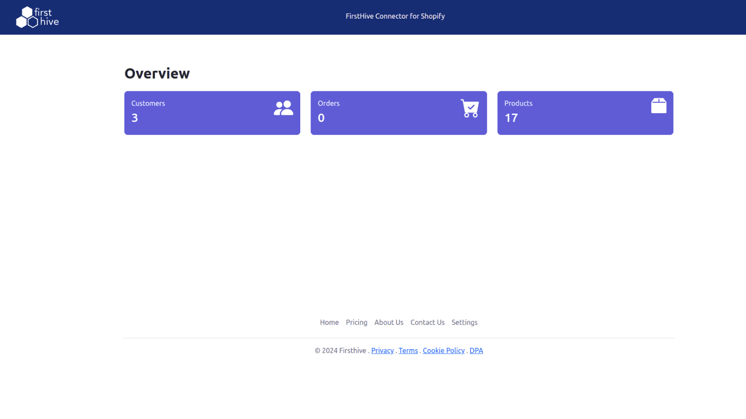Click the package icon on Products card
The height and width of the screenshot is (419, 746).
[658, 106]
